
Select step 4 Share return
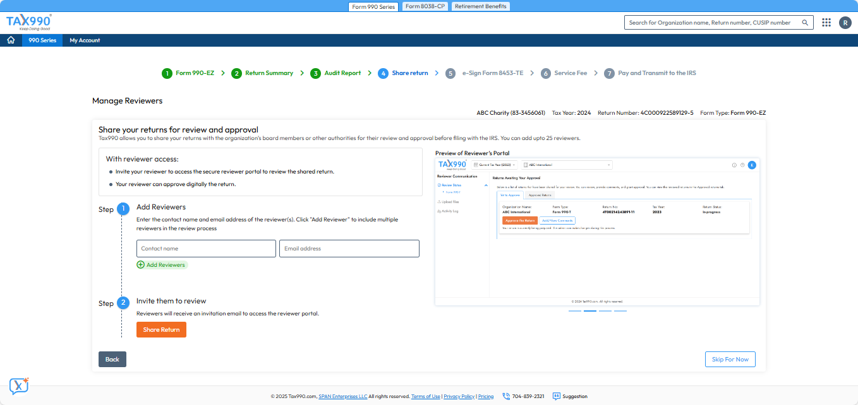403,73
